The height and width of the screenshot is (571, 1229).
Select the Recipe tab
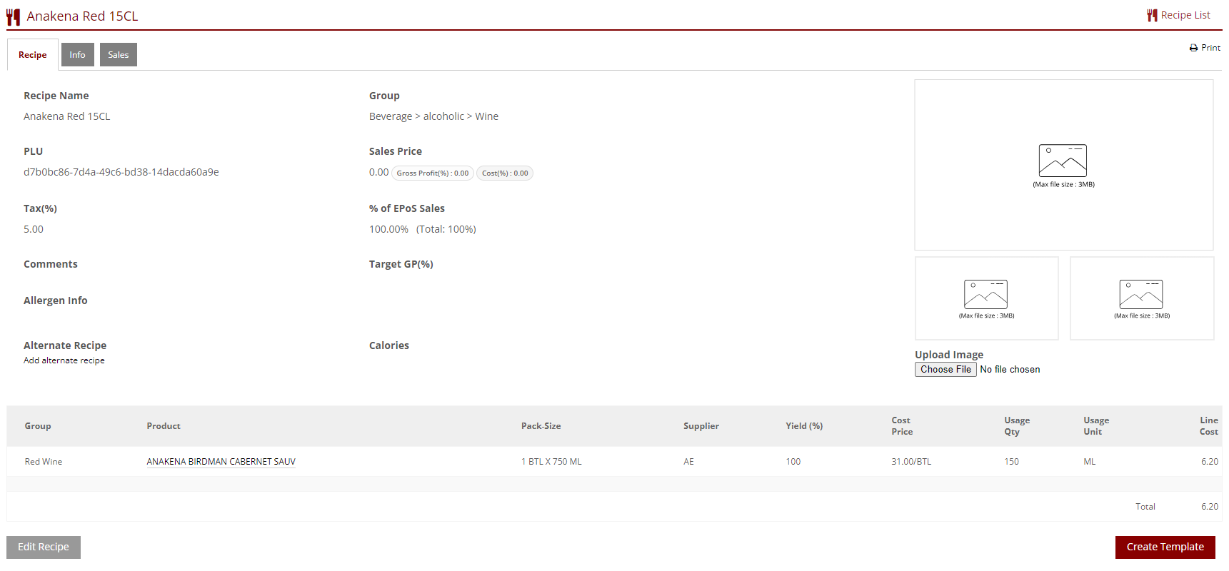[x=33, y=55]
